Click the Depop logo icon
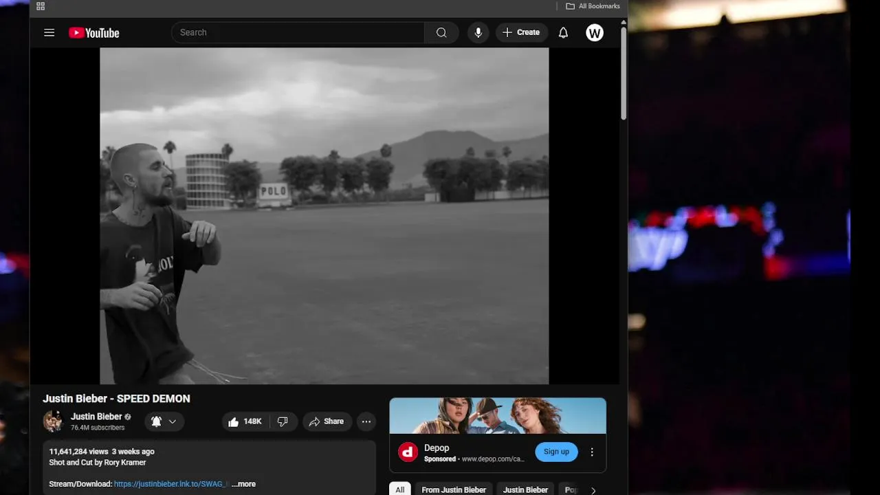Viewport: 880px width, 495px height. (x=408, y=452)
